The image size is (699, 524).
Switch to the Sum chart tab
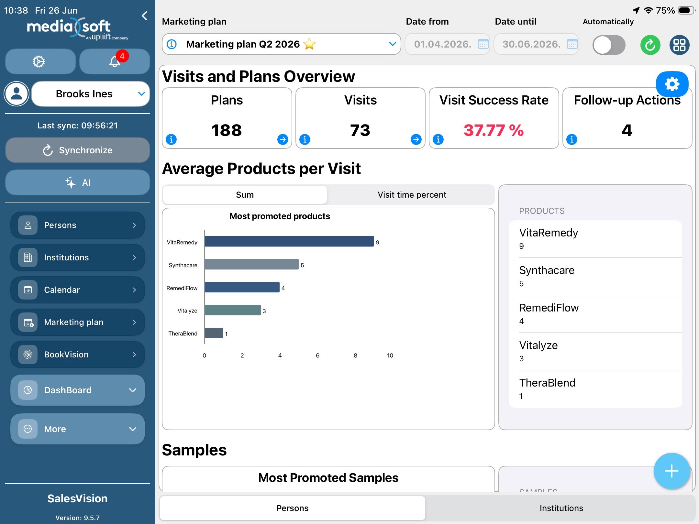245,195
